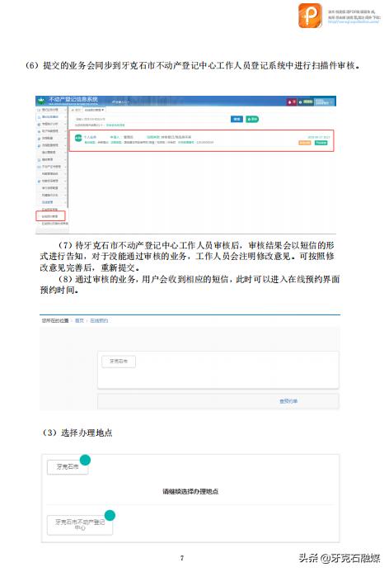This screenshot has height=572, width=389.
Task: Click the blue search button above record list
Action: (x=237, y=119)
